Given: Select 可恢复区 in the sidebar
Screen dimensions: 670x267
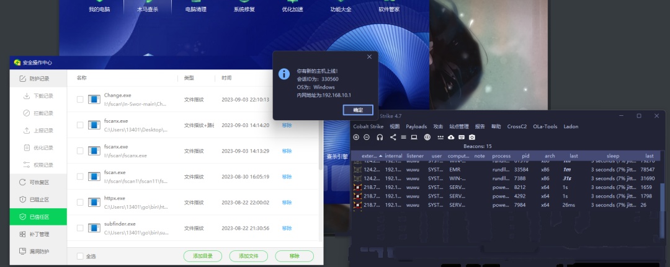Looking at the screenshot, I should (x=38, y=182).
